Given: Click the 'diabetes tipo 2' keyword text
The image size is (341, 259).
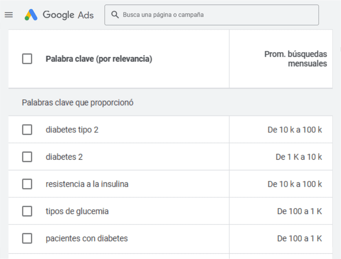Looking at the screenshot, I should (x=72, y=130).
